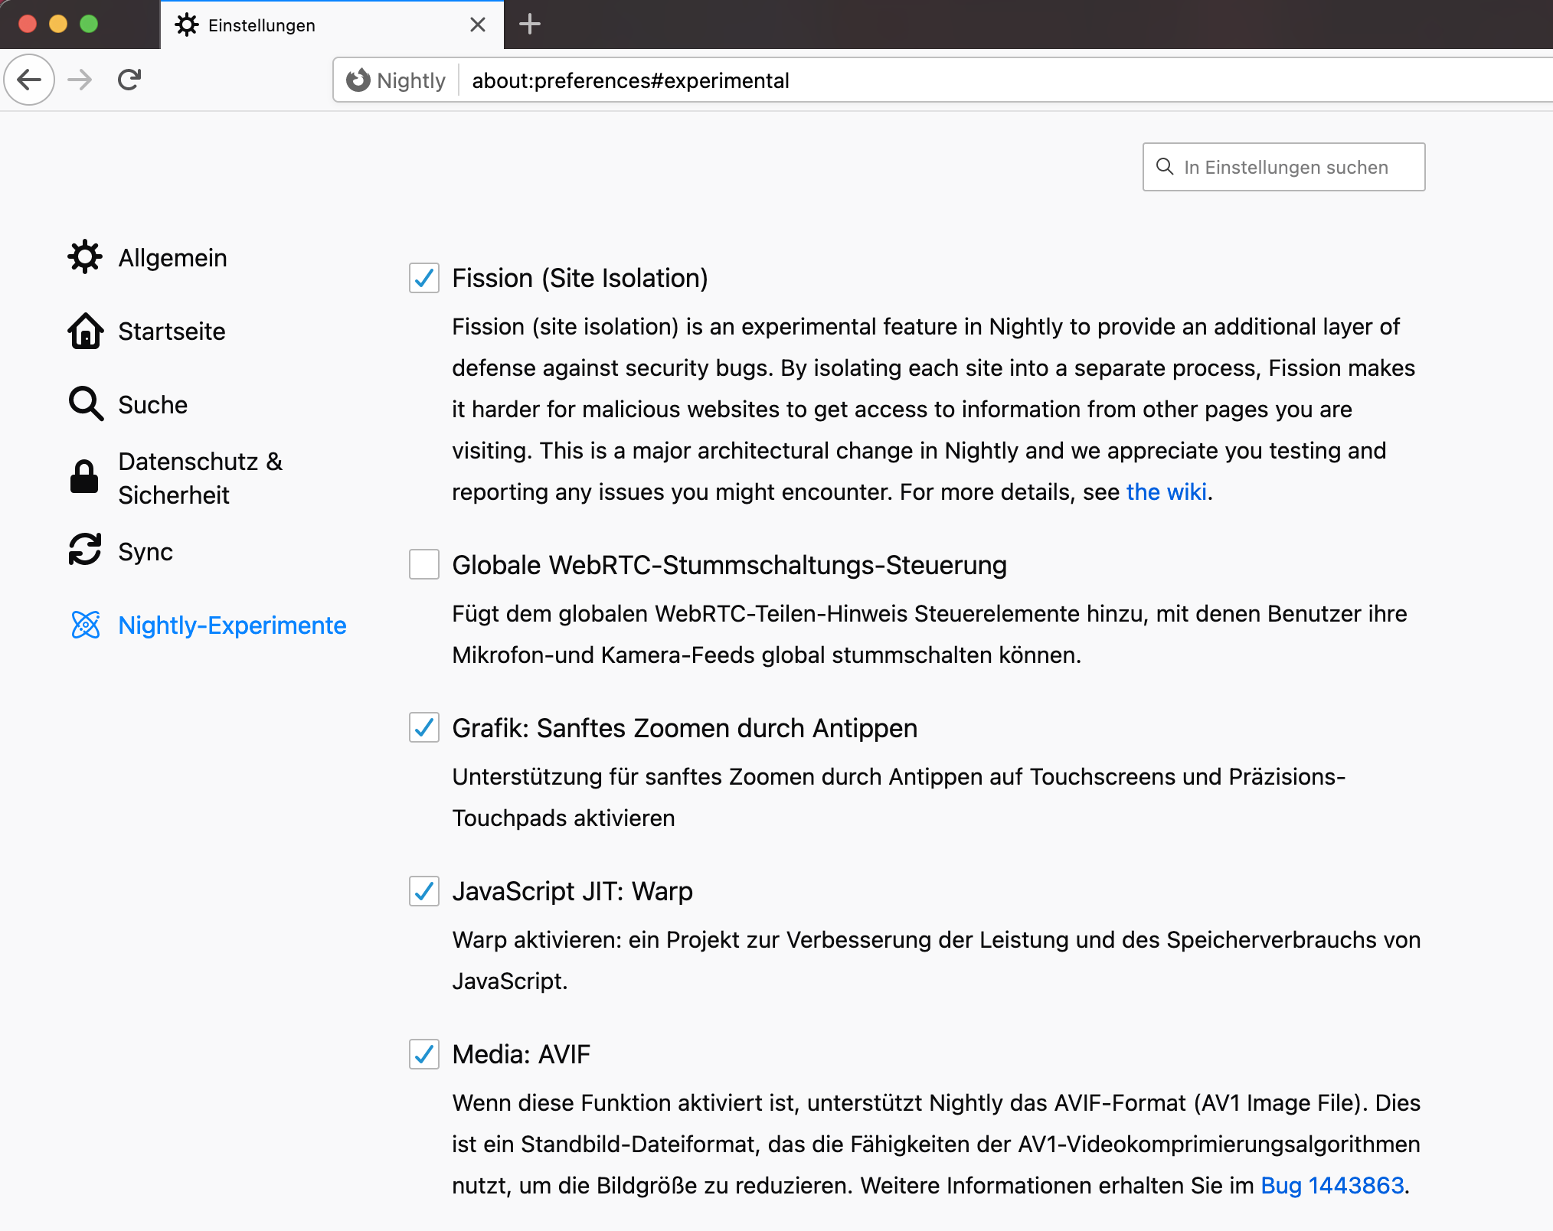The height and width of the screenshot is (1231, 1553).
Task: Select the Einstellungen tab
Action: coord(322,25)
